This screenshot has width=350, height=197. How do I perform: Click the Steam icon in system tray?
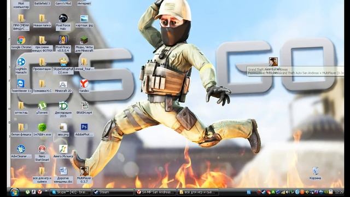point(264,192)
